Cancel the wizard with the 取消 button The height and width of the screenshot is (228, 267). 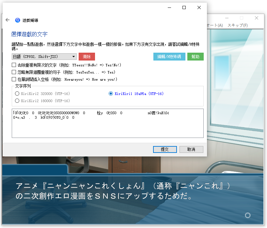coord(191,150)
